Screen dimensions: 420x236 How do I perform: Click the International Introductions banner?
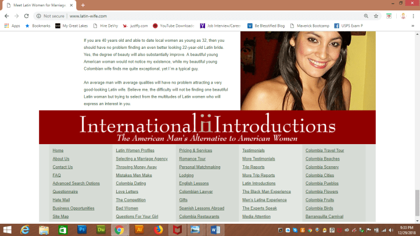207,127
